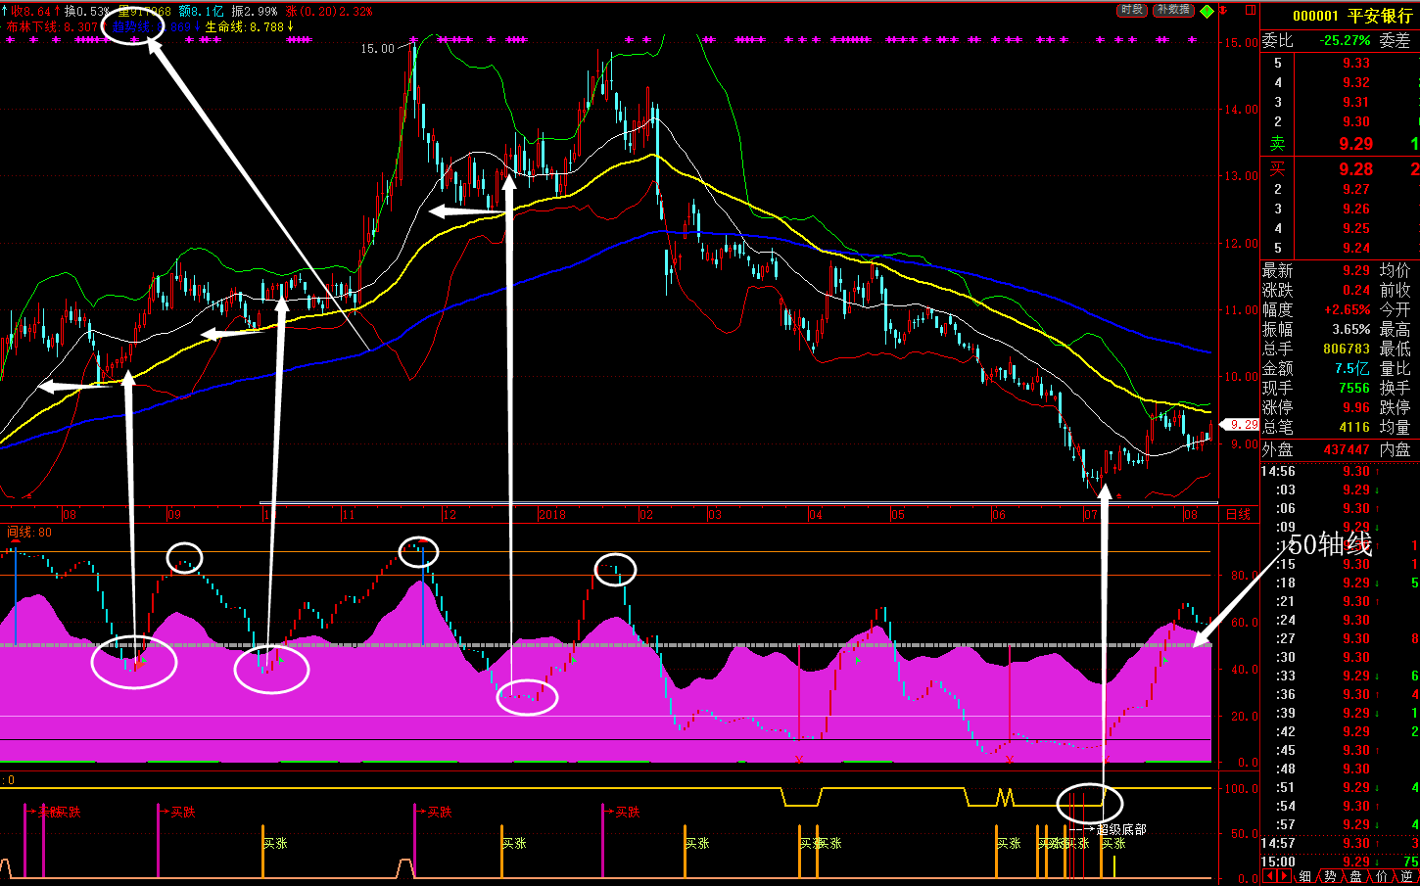Switch to the 细 tab
This screenshot has height=886, width=1420.
[1304, 876]
